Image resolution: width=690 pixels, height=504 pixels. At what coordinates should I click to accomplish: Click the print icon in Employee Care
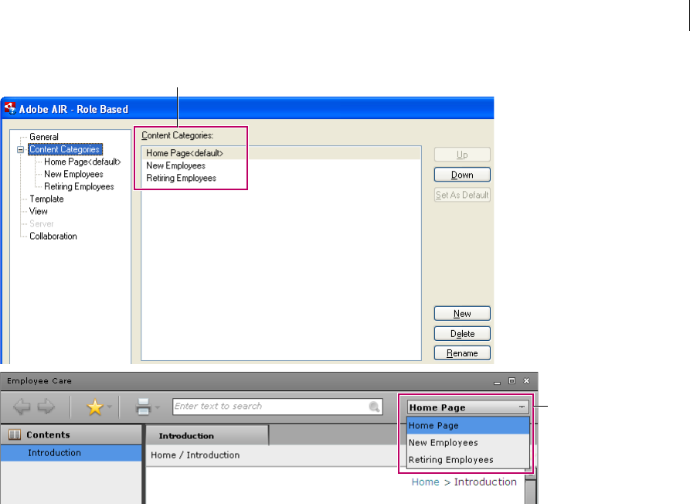pyautogui.click(x=144, y=407)
